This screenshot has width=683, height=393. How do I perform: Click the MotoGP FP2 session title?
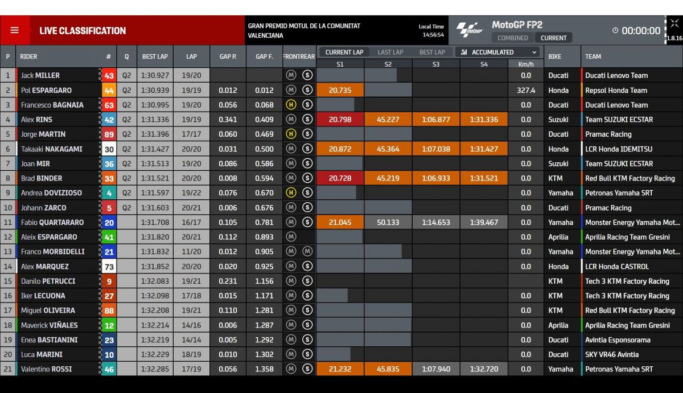tap(517, 24)
